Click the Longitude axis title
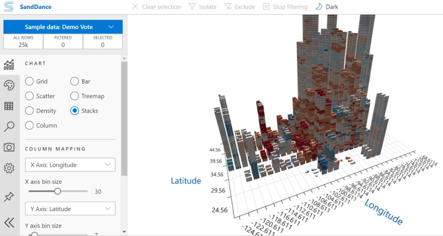 pos(384,212)
